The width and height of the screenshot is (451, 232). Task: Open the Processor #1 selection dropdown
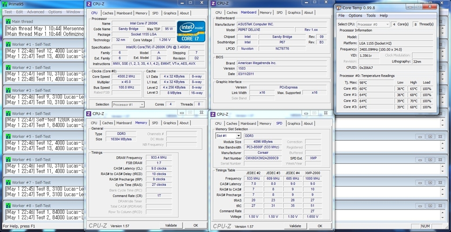tap(128, 105)
